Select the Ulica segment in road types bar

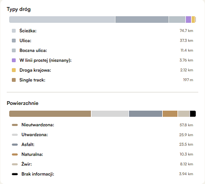(142, 20)
